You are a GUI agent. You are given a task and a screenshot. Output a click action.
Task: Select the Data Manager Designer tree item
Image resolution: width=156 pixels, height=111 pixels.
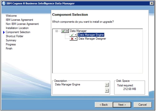pos(92,39)
